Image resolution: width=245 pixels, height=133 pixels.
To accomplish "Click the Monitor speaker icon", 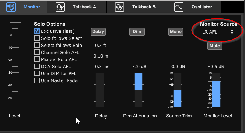I will coord(11,7).
